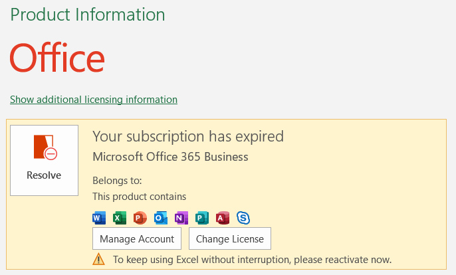The image size is (456, 275).
Task: Click the 'please reactivate now' warning message
Action: click(252, 259)
